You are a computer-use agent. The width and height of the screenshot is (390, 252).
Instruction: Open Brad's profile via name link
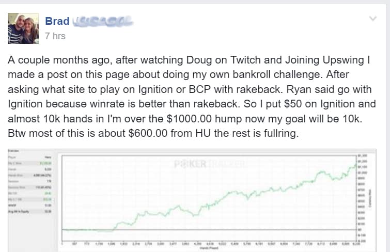(57, 21)
